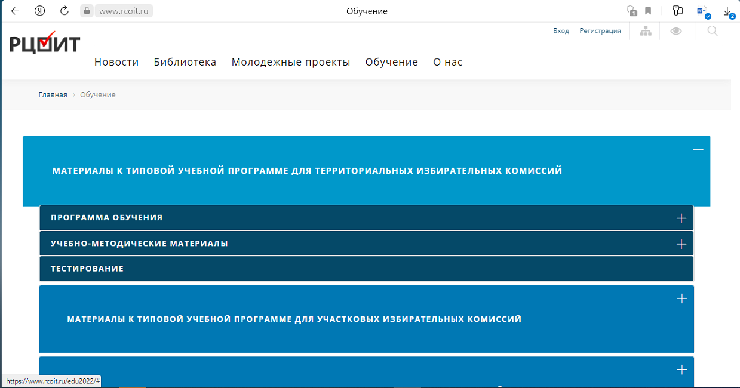Open Yandex home button in toolbar
Screen dimensions: 740x388
[x=40, y=11]
